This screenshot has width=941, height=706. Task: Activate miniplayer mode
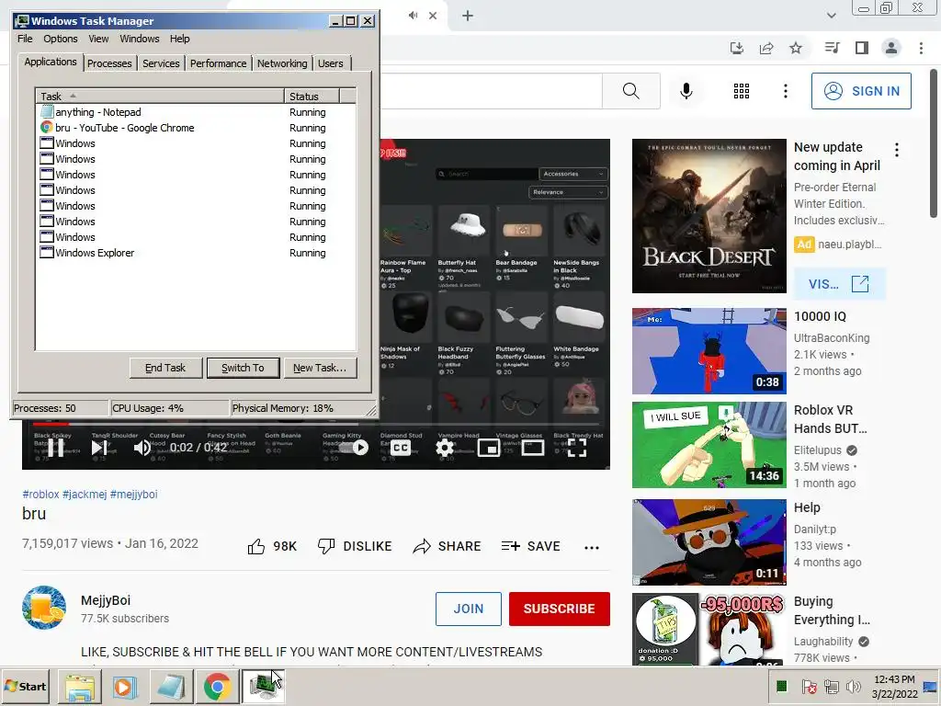[x=489, y=448]
